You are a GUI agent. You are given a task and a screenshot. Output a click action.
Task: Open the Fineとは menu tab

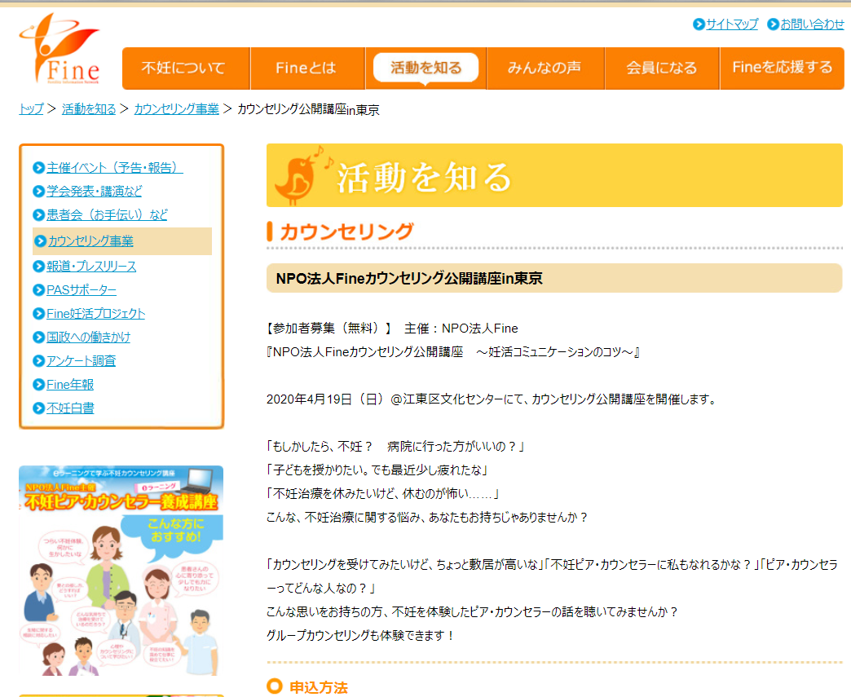307,68
